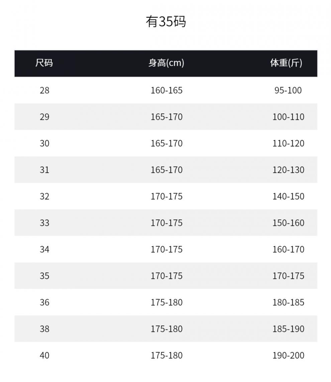
Task: Click the 有35码 title text
Action: pos(166,22)
